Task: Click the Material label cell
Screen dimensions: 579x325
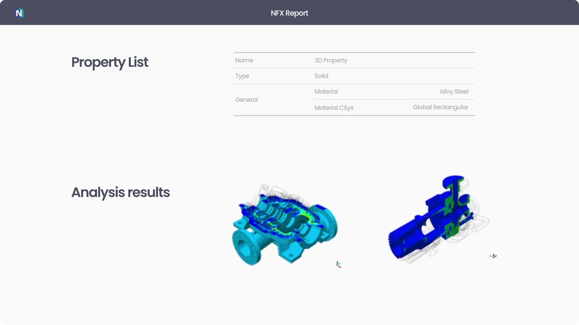Action: click(326, 91)
